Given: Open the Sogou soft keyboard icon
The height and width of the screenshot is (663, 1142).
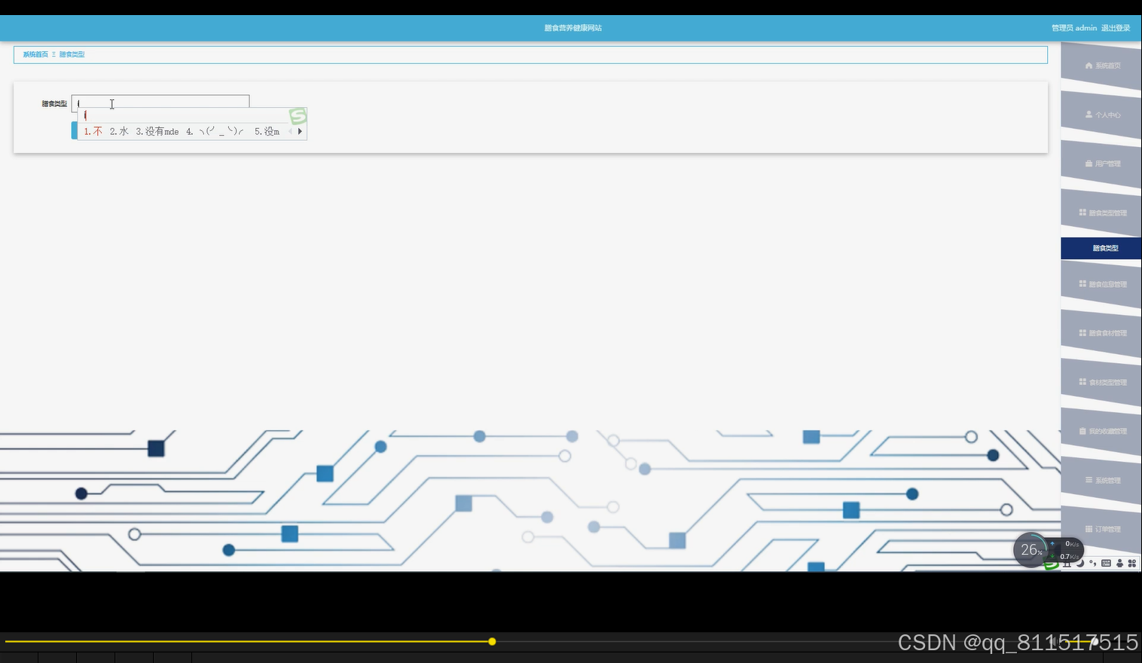Looking at the screenshot, I should (x=1106, y=563).
